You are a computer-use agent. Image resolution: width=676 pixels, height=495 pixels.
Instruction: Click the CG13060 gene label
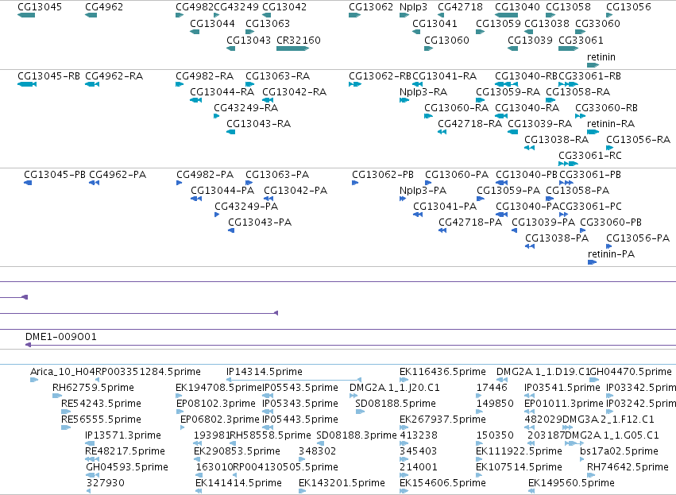point(446,40)
